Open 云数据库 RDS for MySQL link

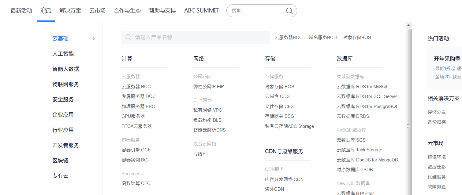[362, 87]
